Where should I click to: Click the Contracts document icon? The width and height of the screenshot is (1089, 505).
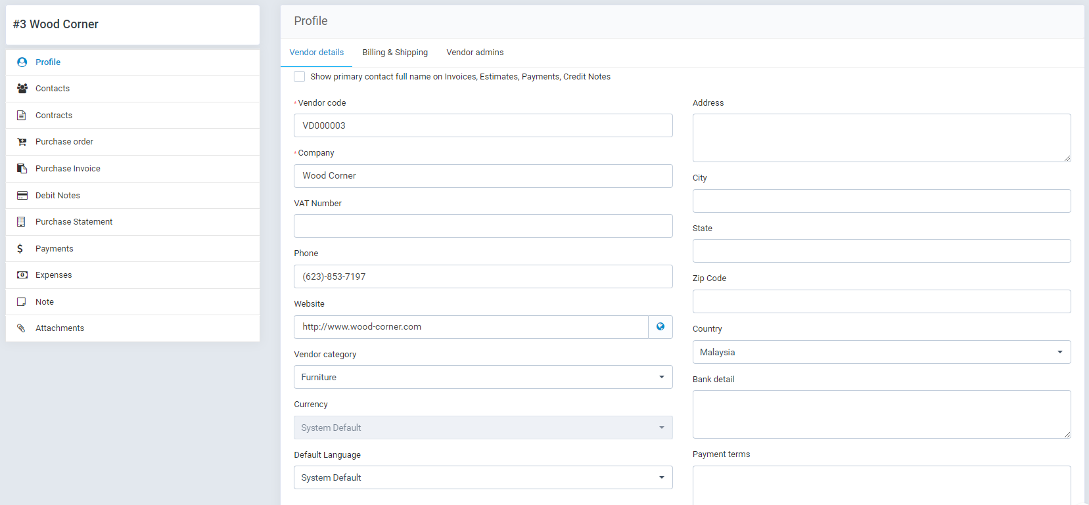point(22,116)
